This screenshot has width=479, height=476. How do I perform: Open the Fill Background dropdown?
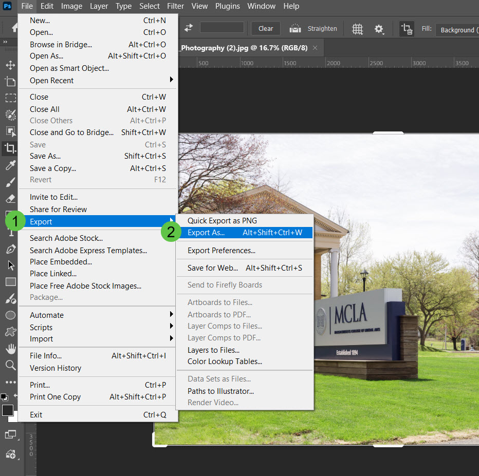click(457, 30)
